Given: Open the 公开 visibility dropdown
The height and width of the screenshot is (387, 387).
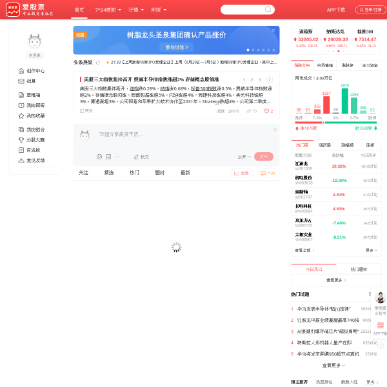Looking at the screenshot, I should tap(244, 157).
